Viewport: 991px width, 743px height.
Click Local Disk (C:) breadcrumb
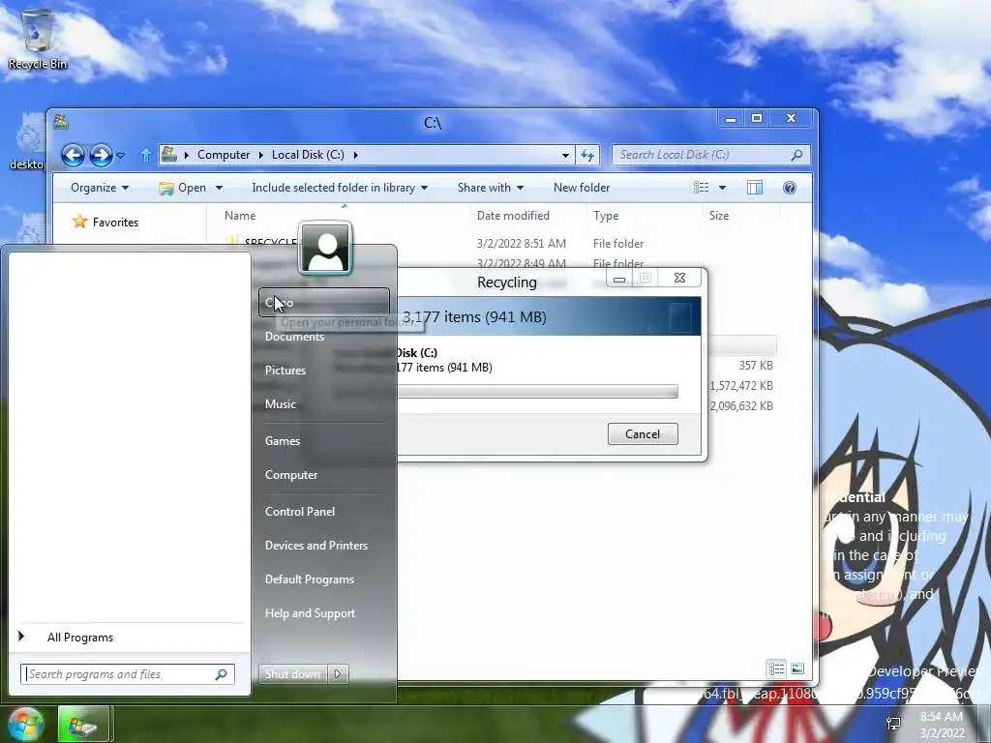(x=308, y=155)
